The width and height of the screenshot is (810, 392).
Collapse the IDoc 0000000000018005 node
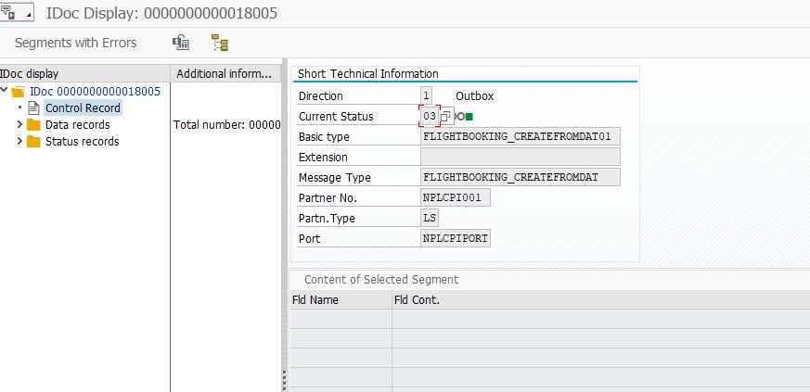tap(4, 91)
